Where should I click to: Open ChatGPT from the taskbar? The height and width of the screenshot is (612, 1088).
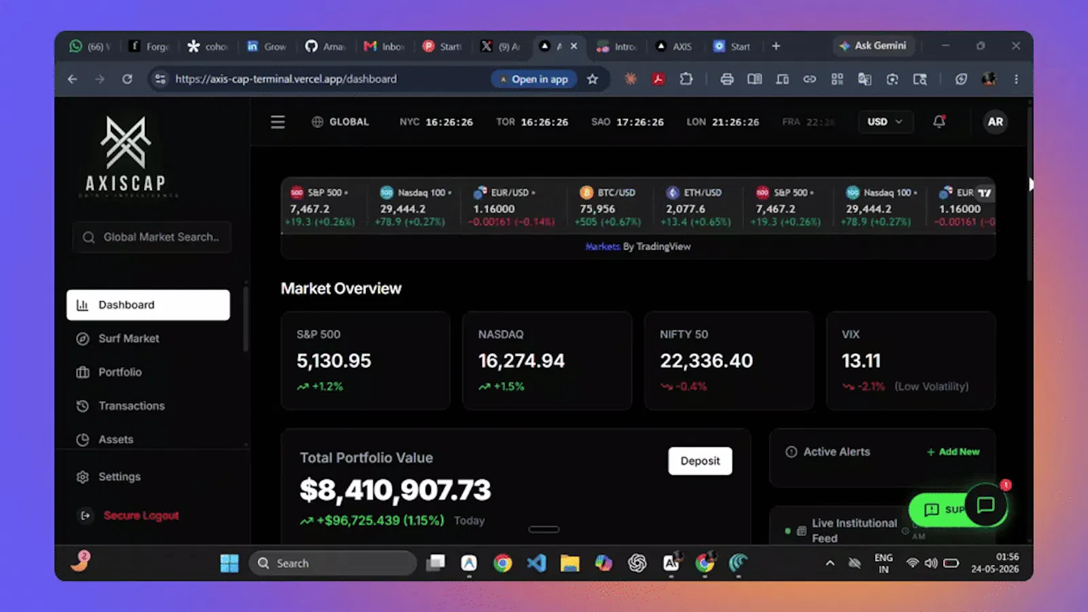click(637, 563)
